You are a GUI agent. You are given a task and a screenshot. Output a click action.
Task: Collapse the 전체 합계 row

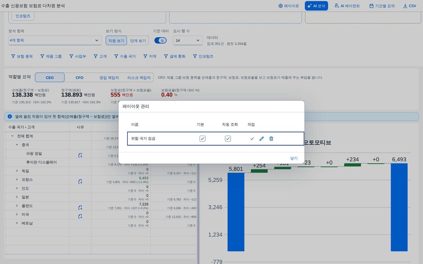13,136
